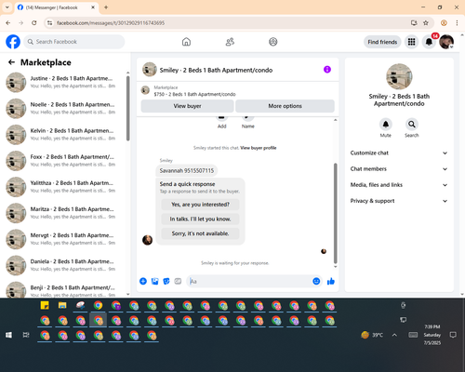Reload the page in Chrome
This screenshot has width=465, height=372.
click(34, 23)
